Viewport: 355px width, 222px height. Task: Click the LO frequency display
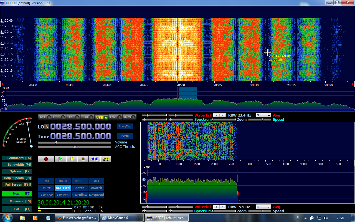(x=81, y=127)
